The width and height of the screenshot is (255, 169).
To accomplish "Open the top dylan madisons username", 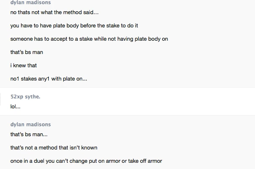I will tap(30, 2).
